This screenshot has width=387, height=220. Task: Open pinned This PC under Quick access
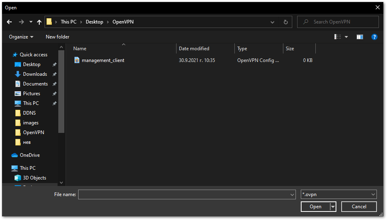(x=31, y=103)
